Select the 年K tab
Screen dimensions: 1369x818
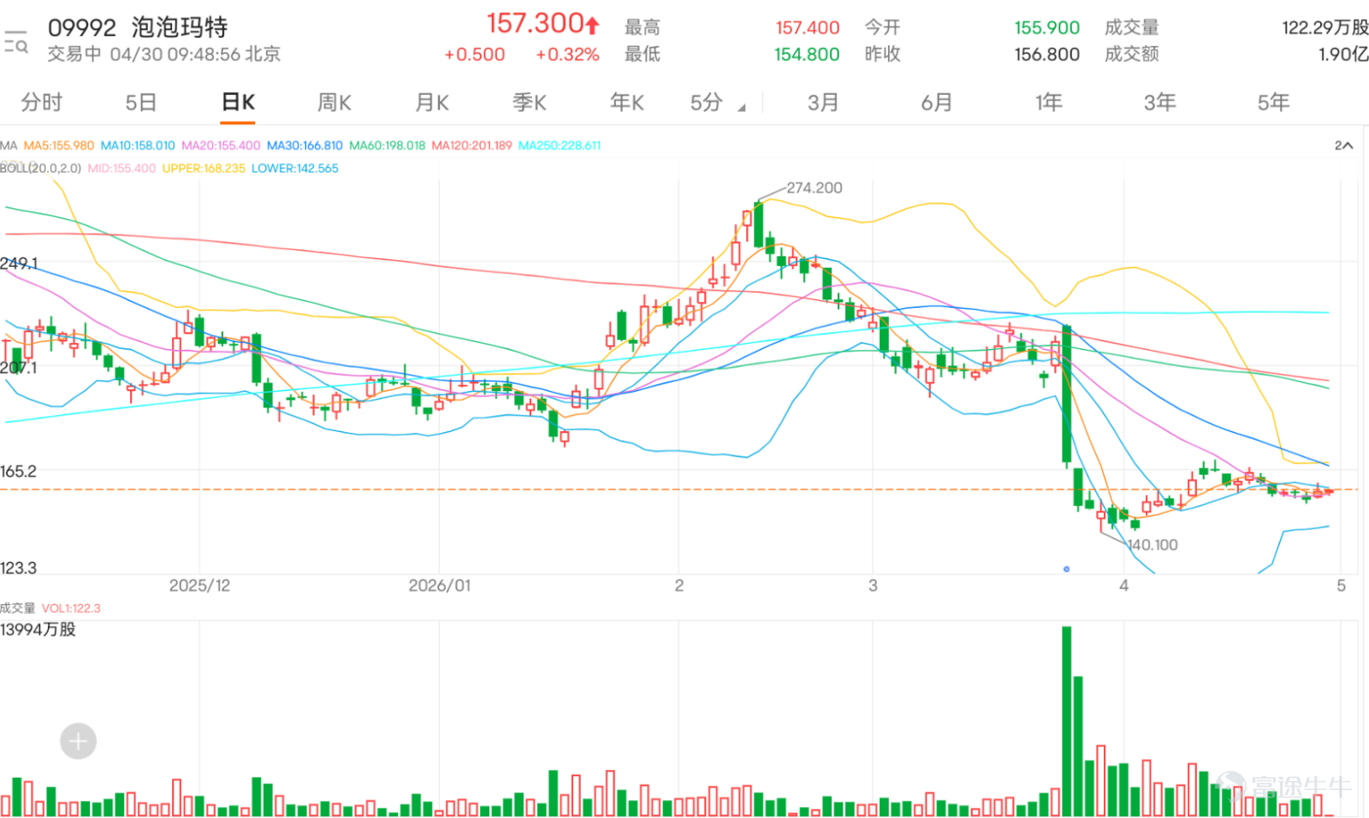pyautogui.click(x=627, y=103)
